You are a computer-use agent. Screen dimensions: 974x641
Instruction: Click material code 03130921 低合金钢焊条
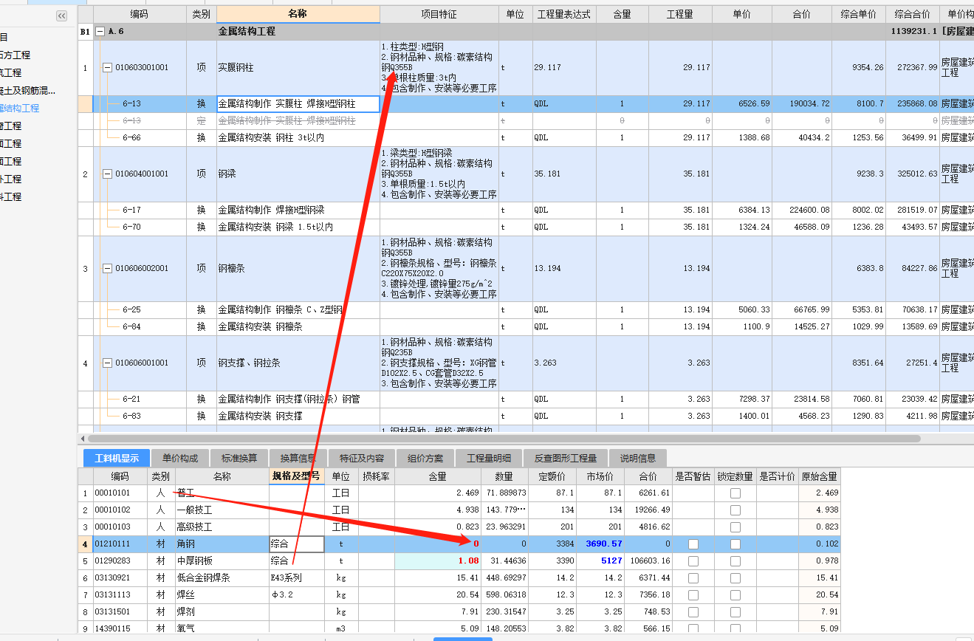coord(112,578)
